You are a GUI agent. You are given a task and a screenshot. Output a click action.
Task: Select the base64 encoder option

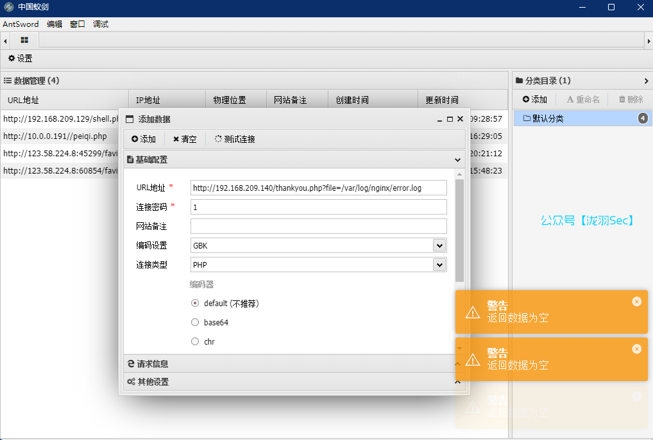[195, 322]
